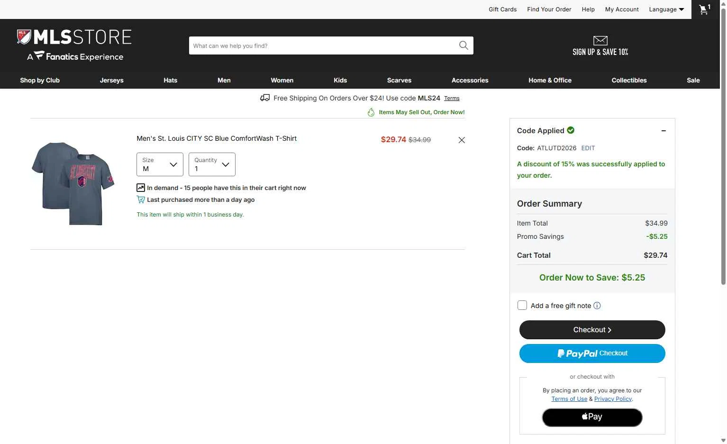
Task: Open the Shop by Club menu
Action: coord(40,80)
